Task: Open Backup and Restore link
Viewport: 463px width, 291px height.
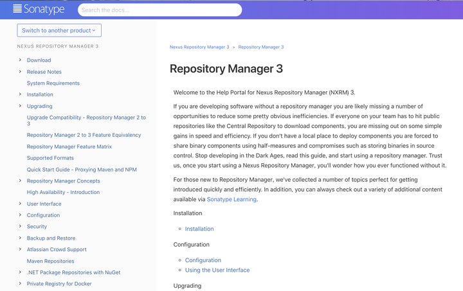Action: 51,238
